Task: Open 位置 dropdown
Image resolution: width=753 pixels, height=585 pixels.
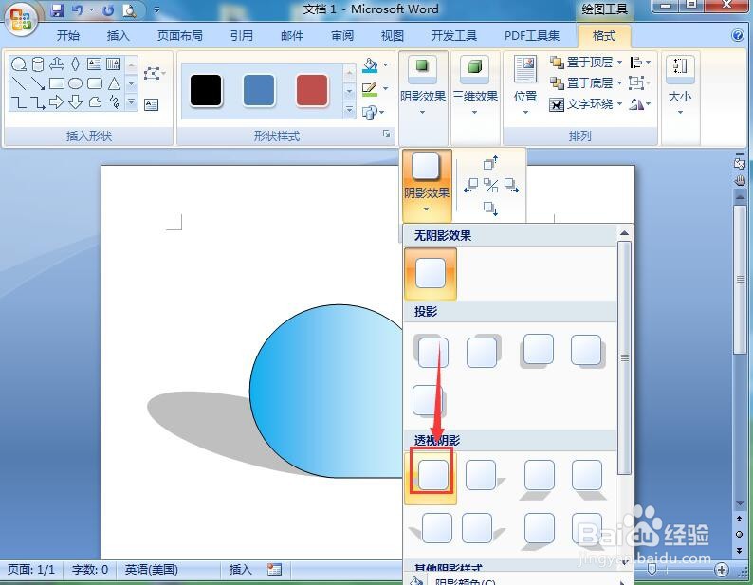Action: coord(525,85)
